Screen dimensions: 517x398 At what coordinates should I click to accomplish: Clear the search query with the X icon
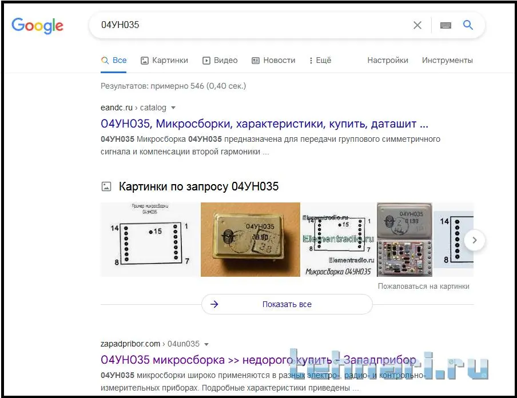tap(417, 25)
